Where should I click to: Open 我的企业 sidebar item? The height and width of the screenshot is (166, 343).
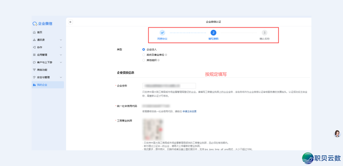48,85
